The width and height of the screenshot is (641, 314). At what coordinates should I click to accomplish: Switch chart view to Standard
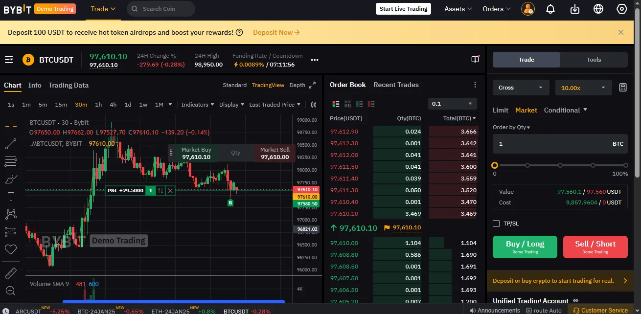234,85
